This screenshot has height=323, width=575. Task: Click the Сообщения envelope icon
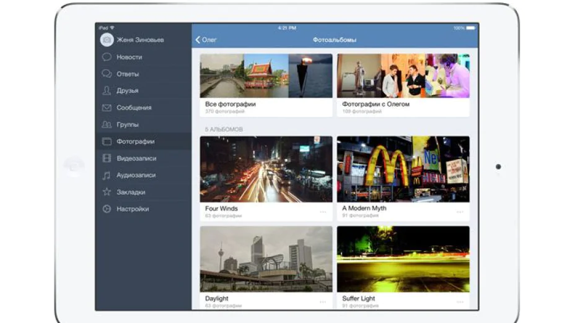coord(107,108)
